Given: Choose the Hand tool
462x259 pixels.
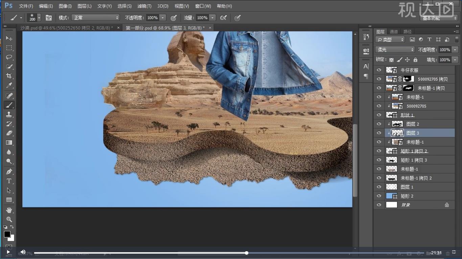Looking at the screenshot, I should click(x=9, y=210).
